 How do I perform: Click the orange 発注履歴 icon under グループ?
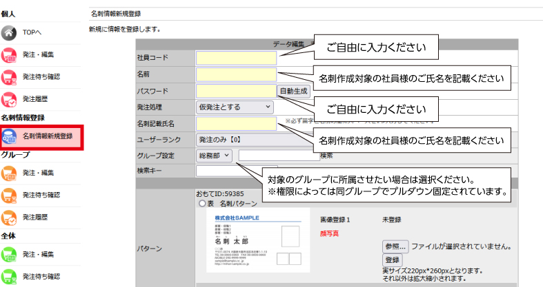click(x=10, y=217)
